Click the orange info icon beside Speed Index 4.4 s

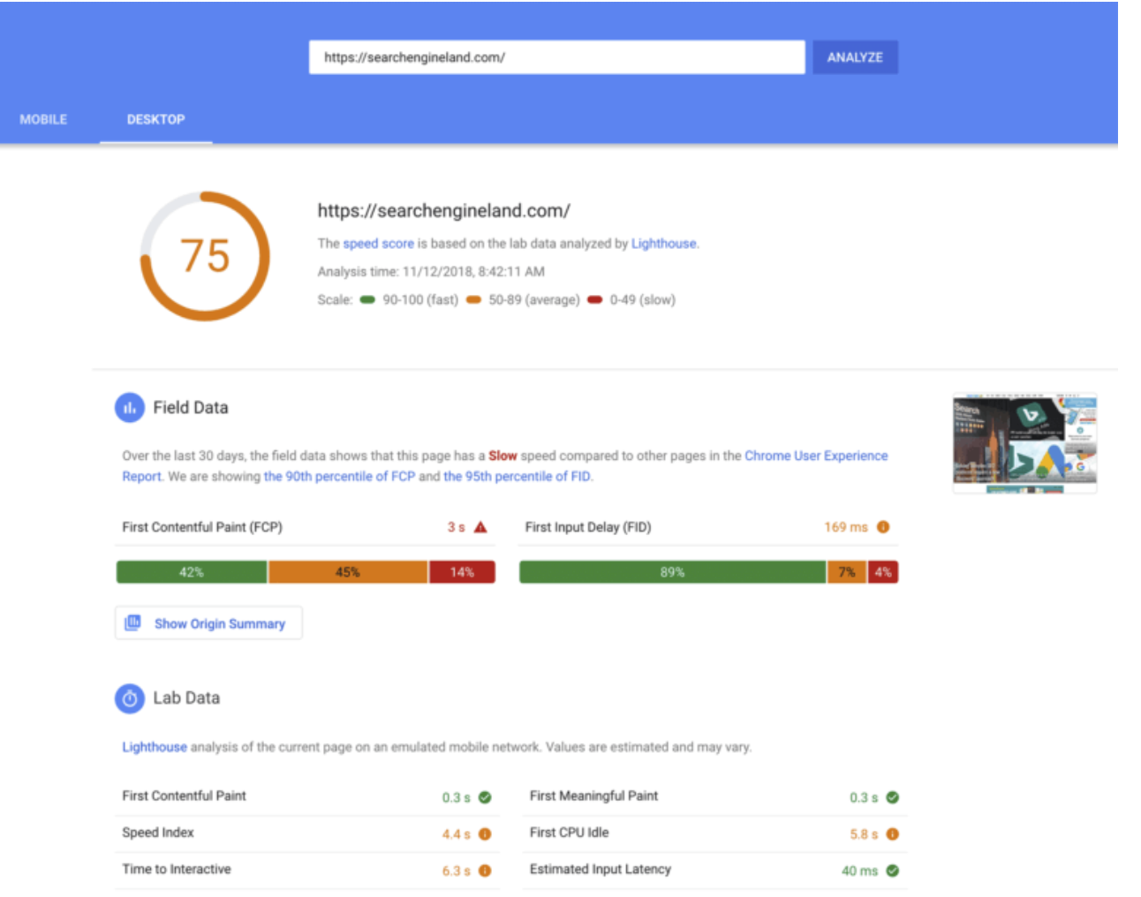pyautogui.click(x=485, y=834)
